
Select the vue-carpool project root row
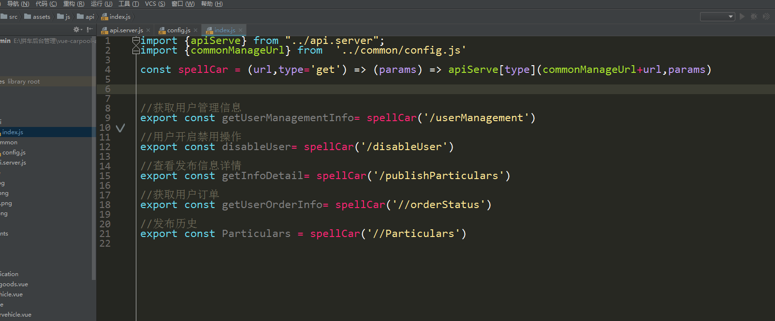coord(46,41)
